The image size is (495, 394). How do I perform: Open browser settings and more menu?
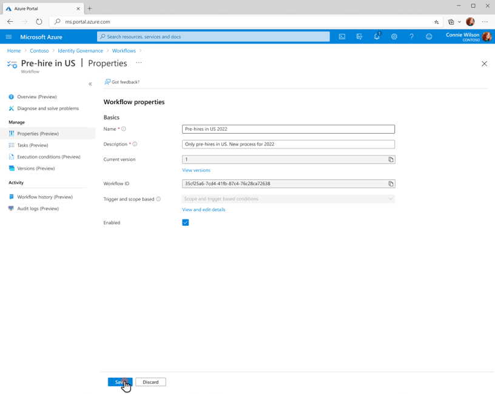485,22
